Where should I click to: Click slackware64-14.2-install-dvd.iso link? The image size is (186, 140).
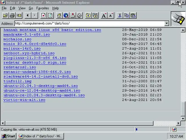[x=41, y=76]
